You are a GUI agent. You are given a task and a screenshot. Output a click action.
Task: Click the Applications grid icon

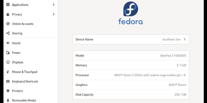8,5
